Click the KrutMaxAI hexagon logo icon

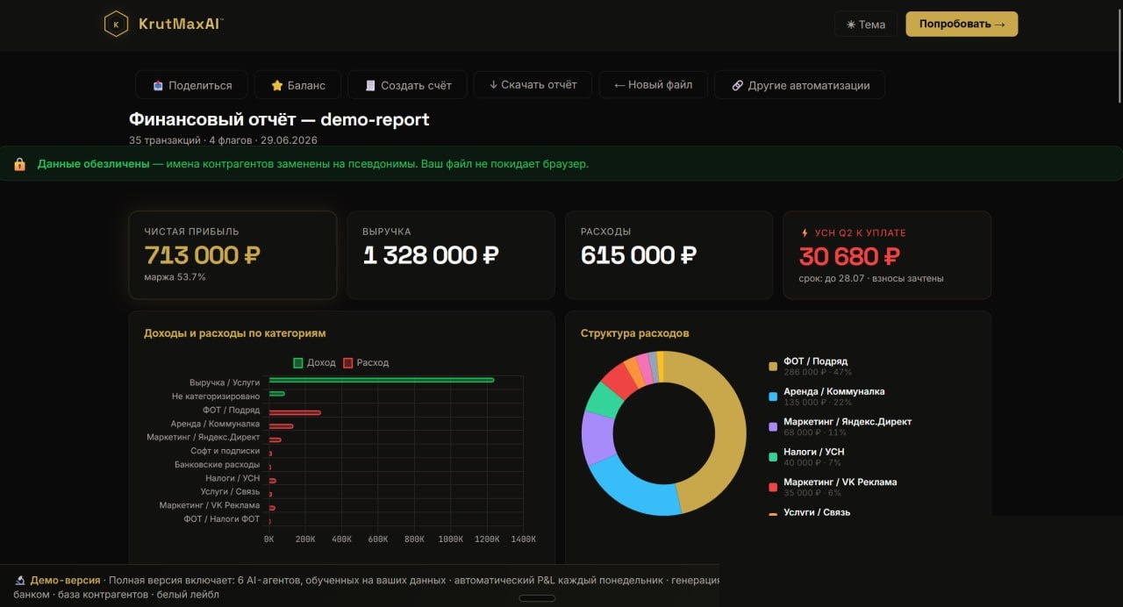(116, 24)
